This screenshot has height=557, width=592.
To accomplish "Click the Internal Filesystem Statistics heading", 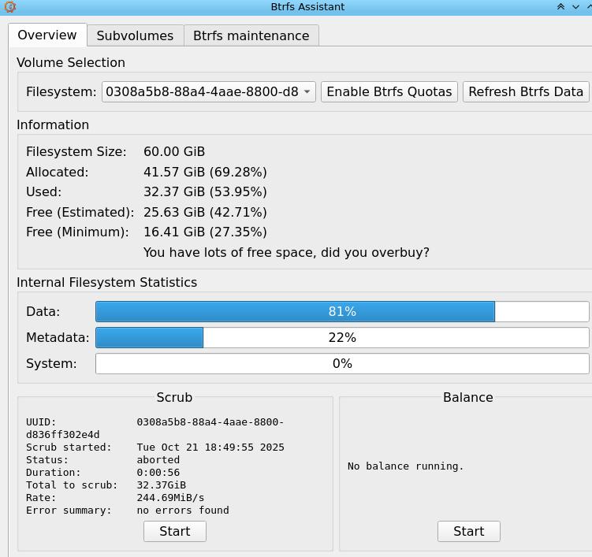I will (107, 282).
